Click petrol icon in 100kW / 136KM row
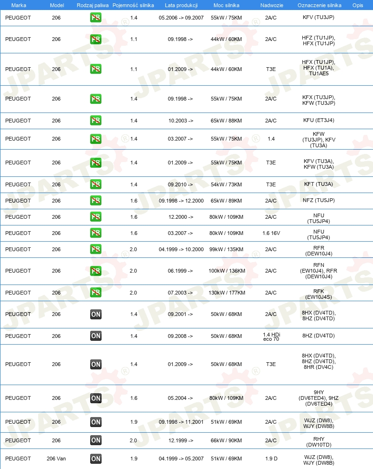The image size is (373, 469). coord(96,271)
